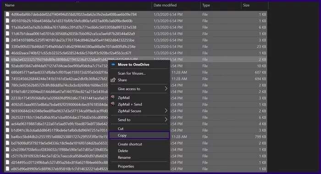Screen dimensions: 321x174
Task: Click file icon of 4d9be8af6b7 file
Action: click(8, 14)
